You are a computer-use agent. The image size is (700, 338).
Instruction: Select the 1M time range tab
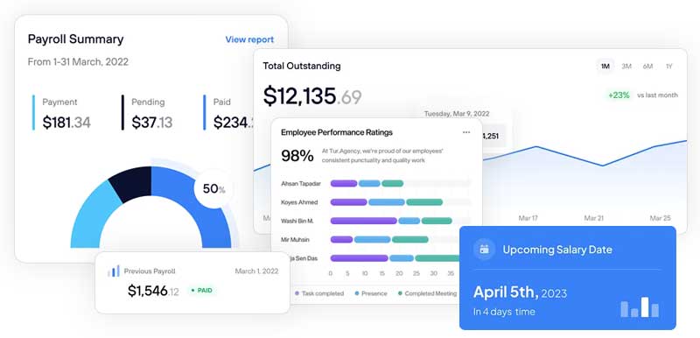(x=605, y=66)
